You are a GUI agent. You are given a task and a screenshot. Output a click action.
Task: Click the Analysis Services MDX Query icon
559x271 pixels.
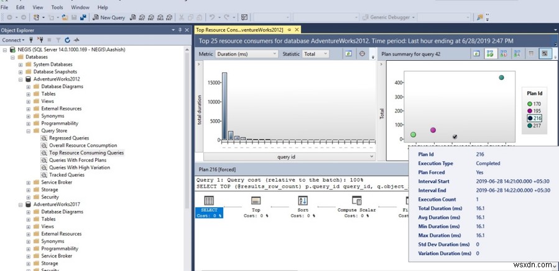point(142,17)
